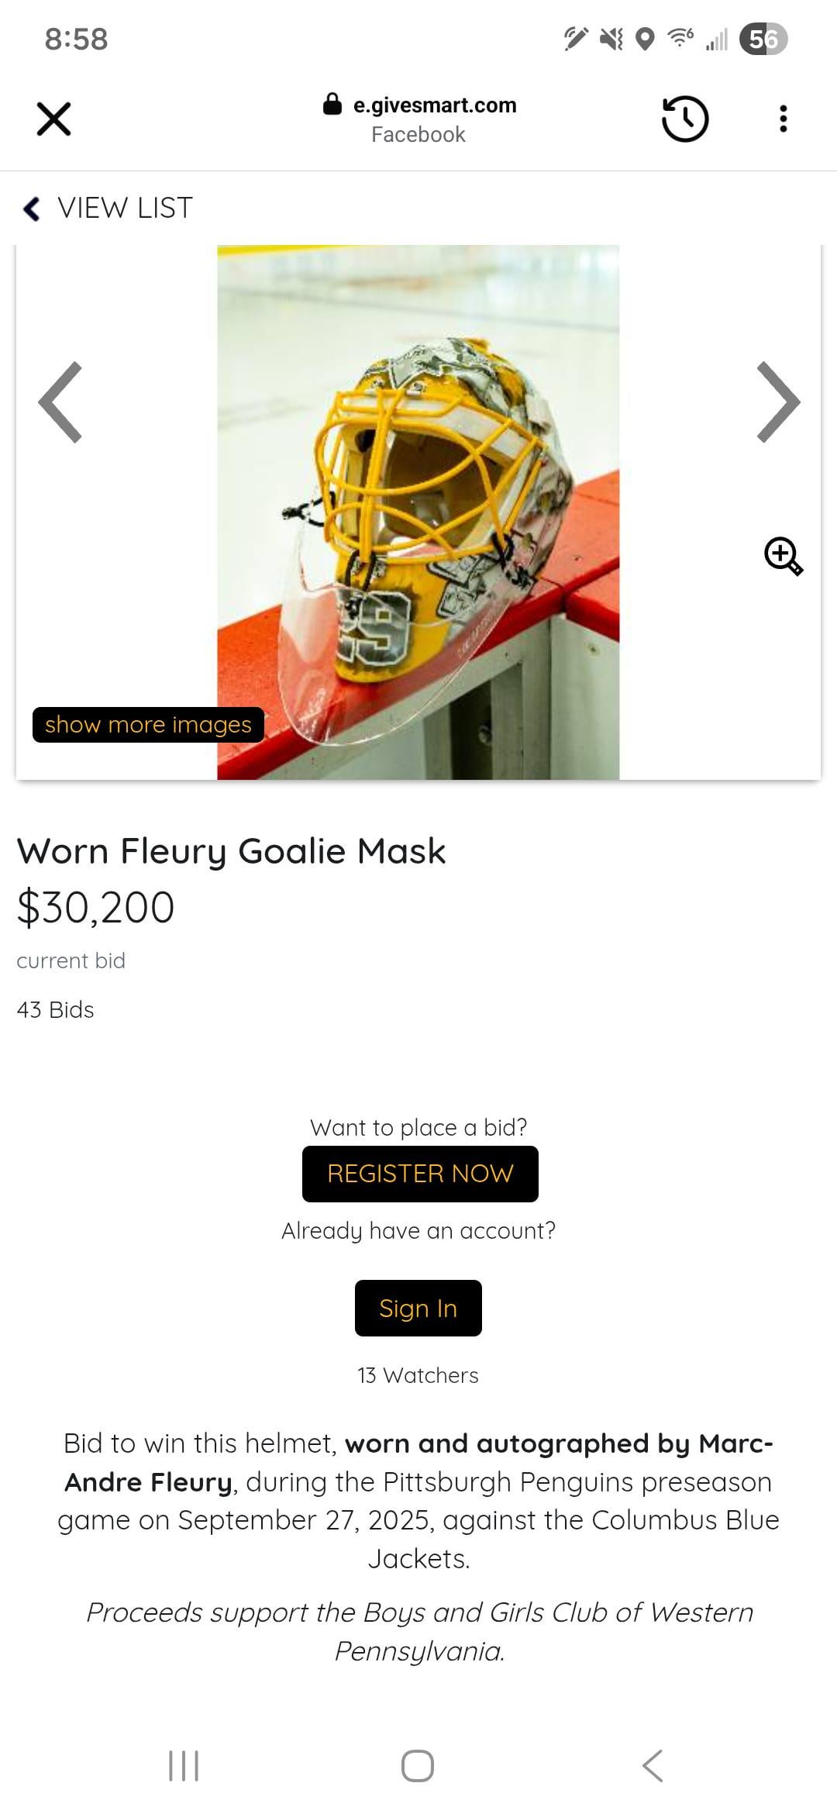Show previous image with left arrow

pyautogui.click(x=60, y=402)
